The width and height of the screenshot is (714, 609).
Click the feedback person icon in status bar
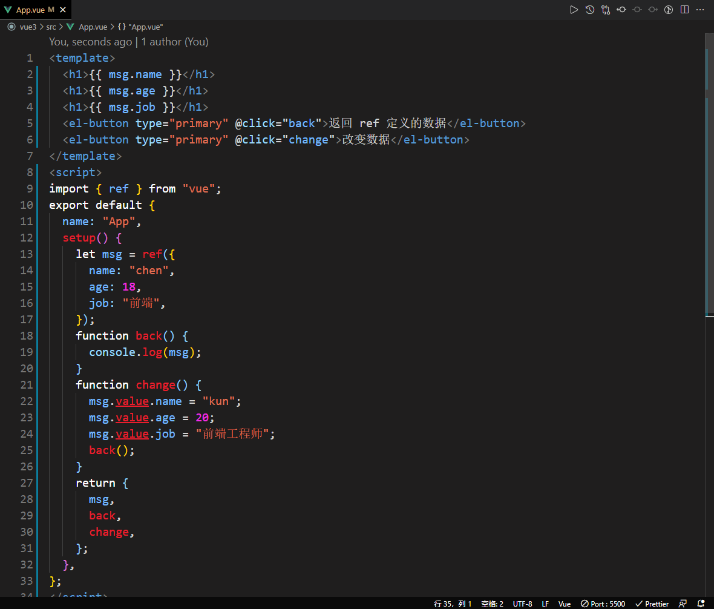[x=683, y=604]
